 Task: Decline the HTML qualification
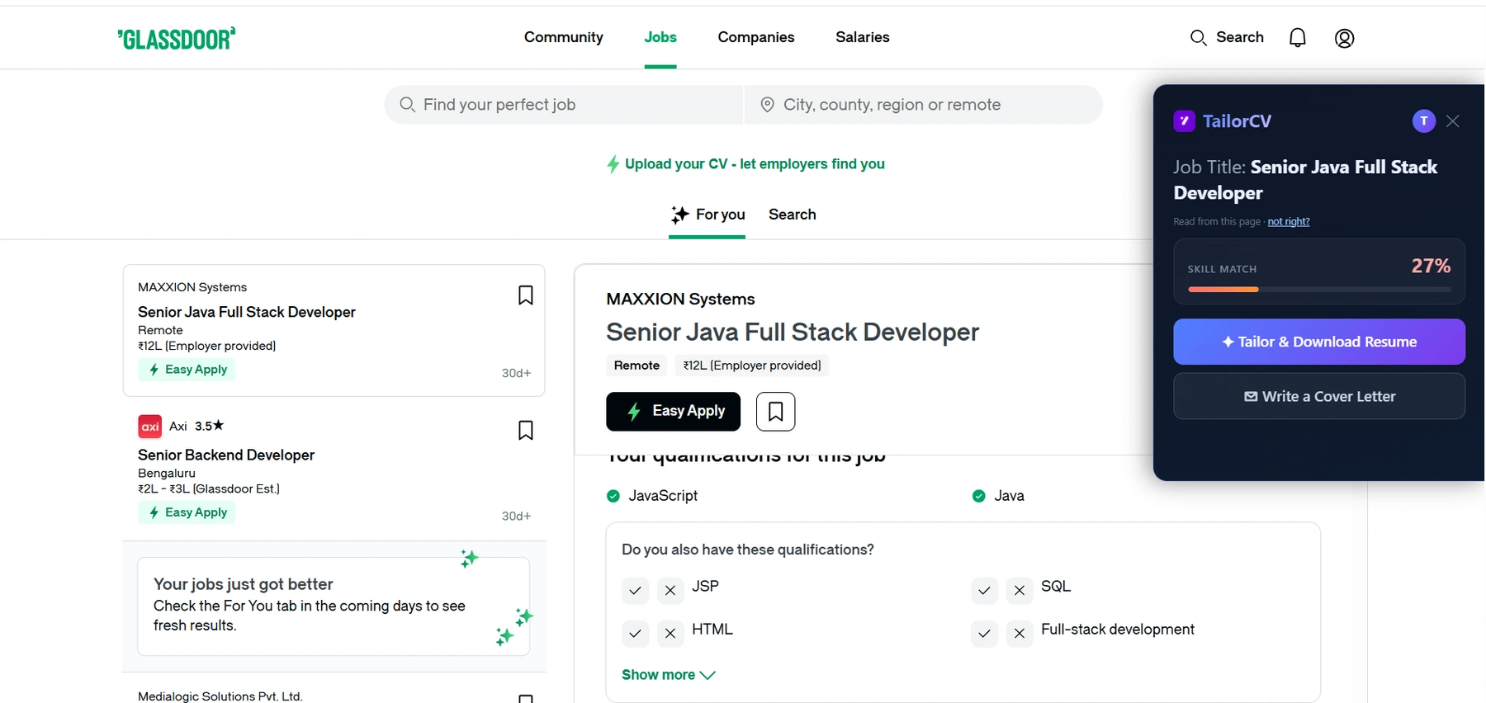670,633
